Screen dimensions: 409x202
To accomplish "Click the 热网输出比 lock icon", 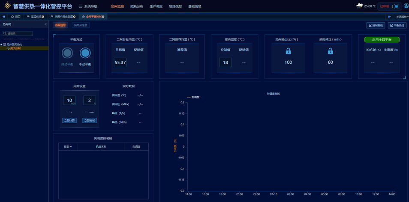I will (288, 51).
